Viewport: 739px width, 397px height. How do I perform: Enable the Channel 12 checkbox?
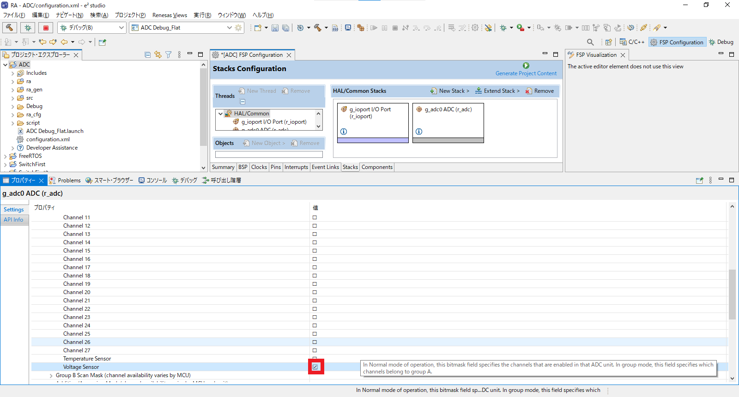tap(315, 226)
